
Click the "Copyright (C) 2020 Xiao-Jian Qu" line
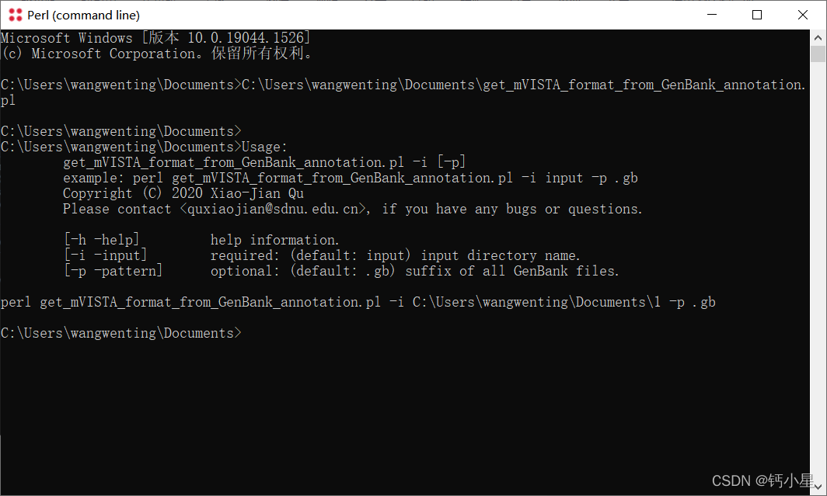183,193
